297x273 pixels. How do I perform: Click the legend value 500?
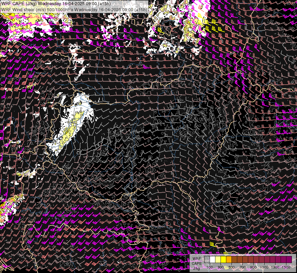[x=232, y=267]
